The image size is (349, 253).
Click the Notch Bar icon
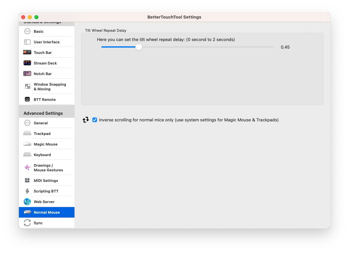click(27, 73)
